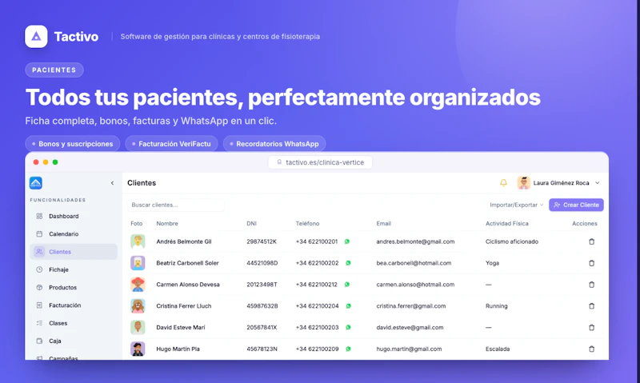Click the Productos box icon
640x383 pixels.
(x=39, y=288)
